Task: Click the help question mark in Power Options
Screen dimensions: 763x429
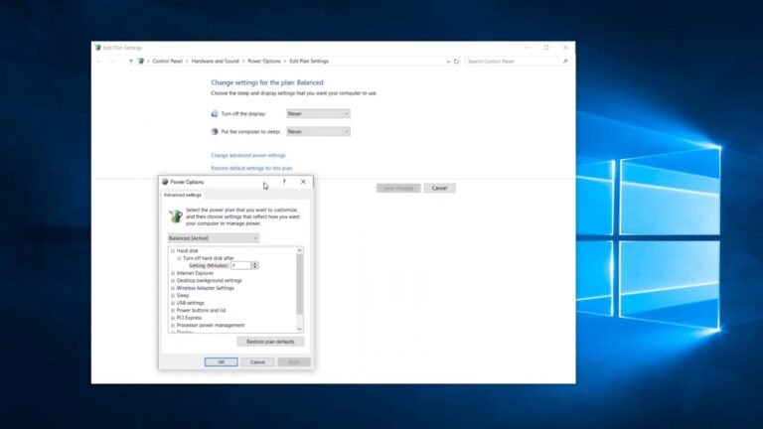Action: click(x=284, y=182)
